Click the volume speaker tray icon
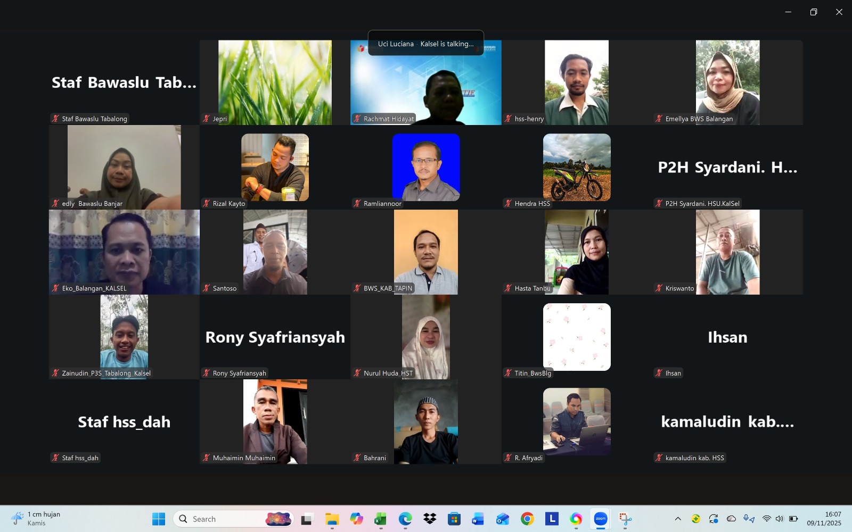 pyautogui.click(x=780, y=519)
